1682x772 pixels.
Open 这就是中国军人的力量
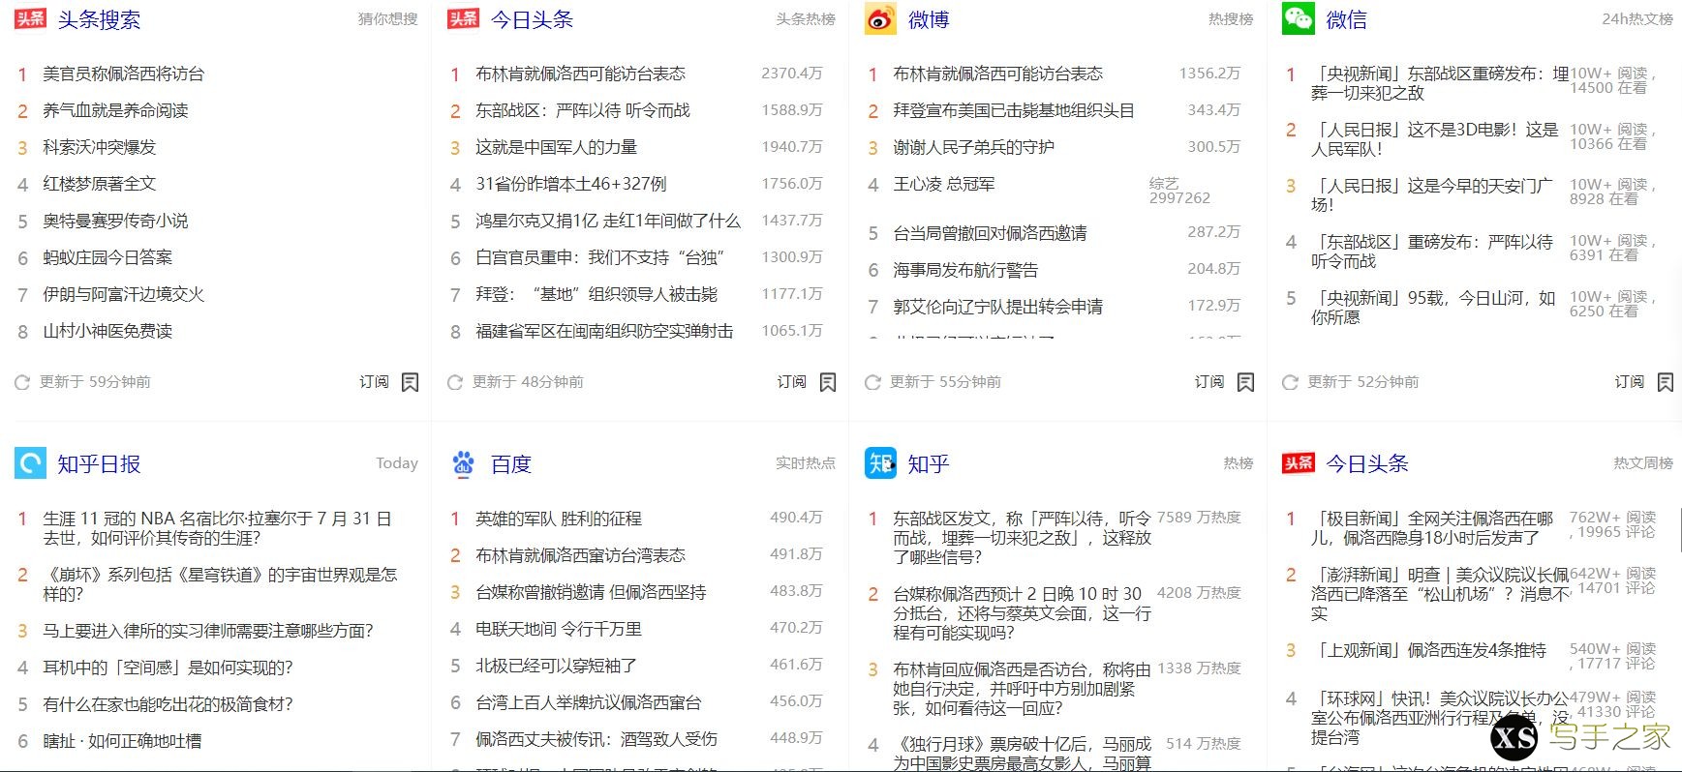pyautogui.click(x=556, y=147)
